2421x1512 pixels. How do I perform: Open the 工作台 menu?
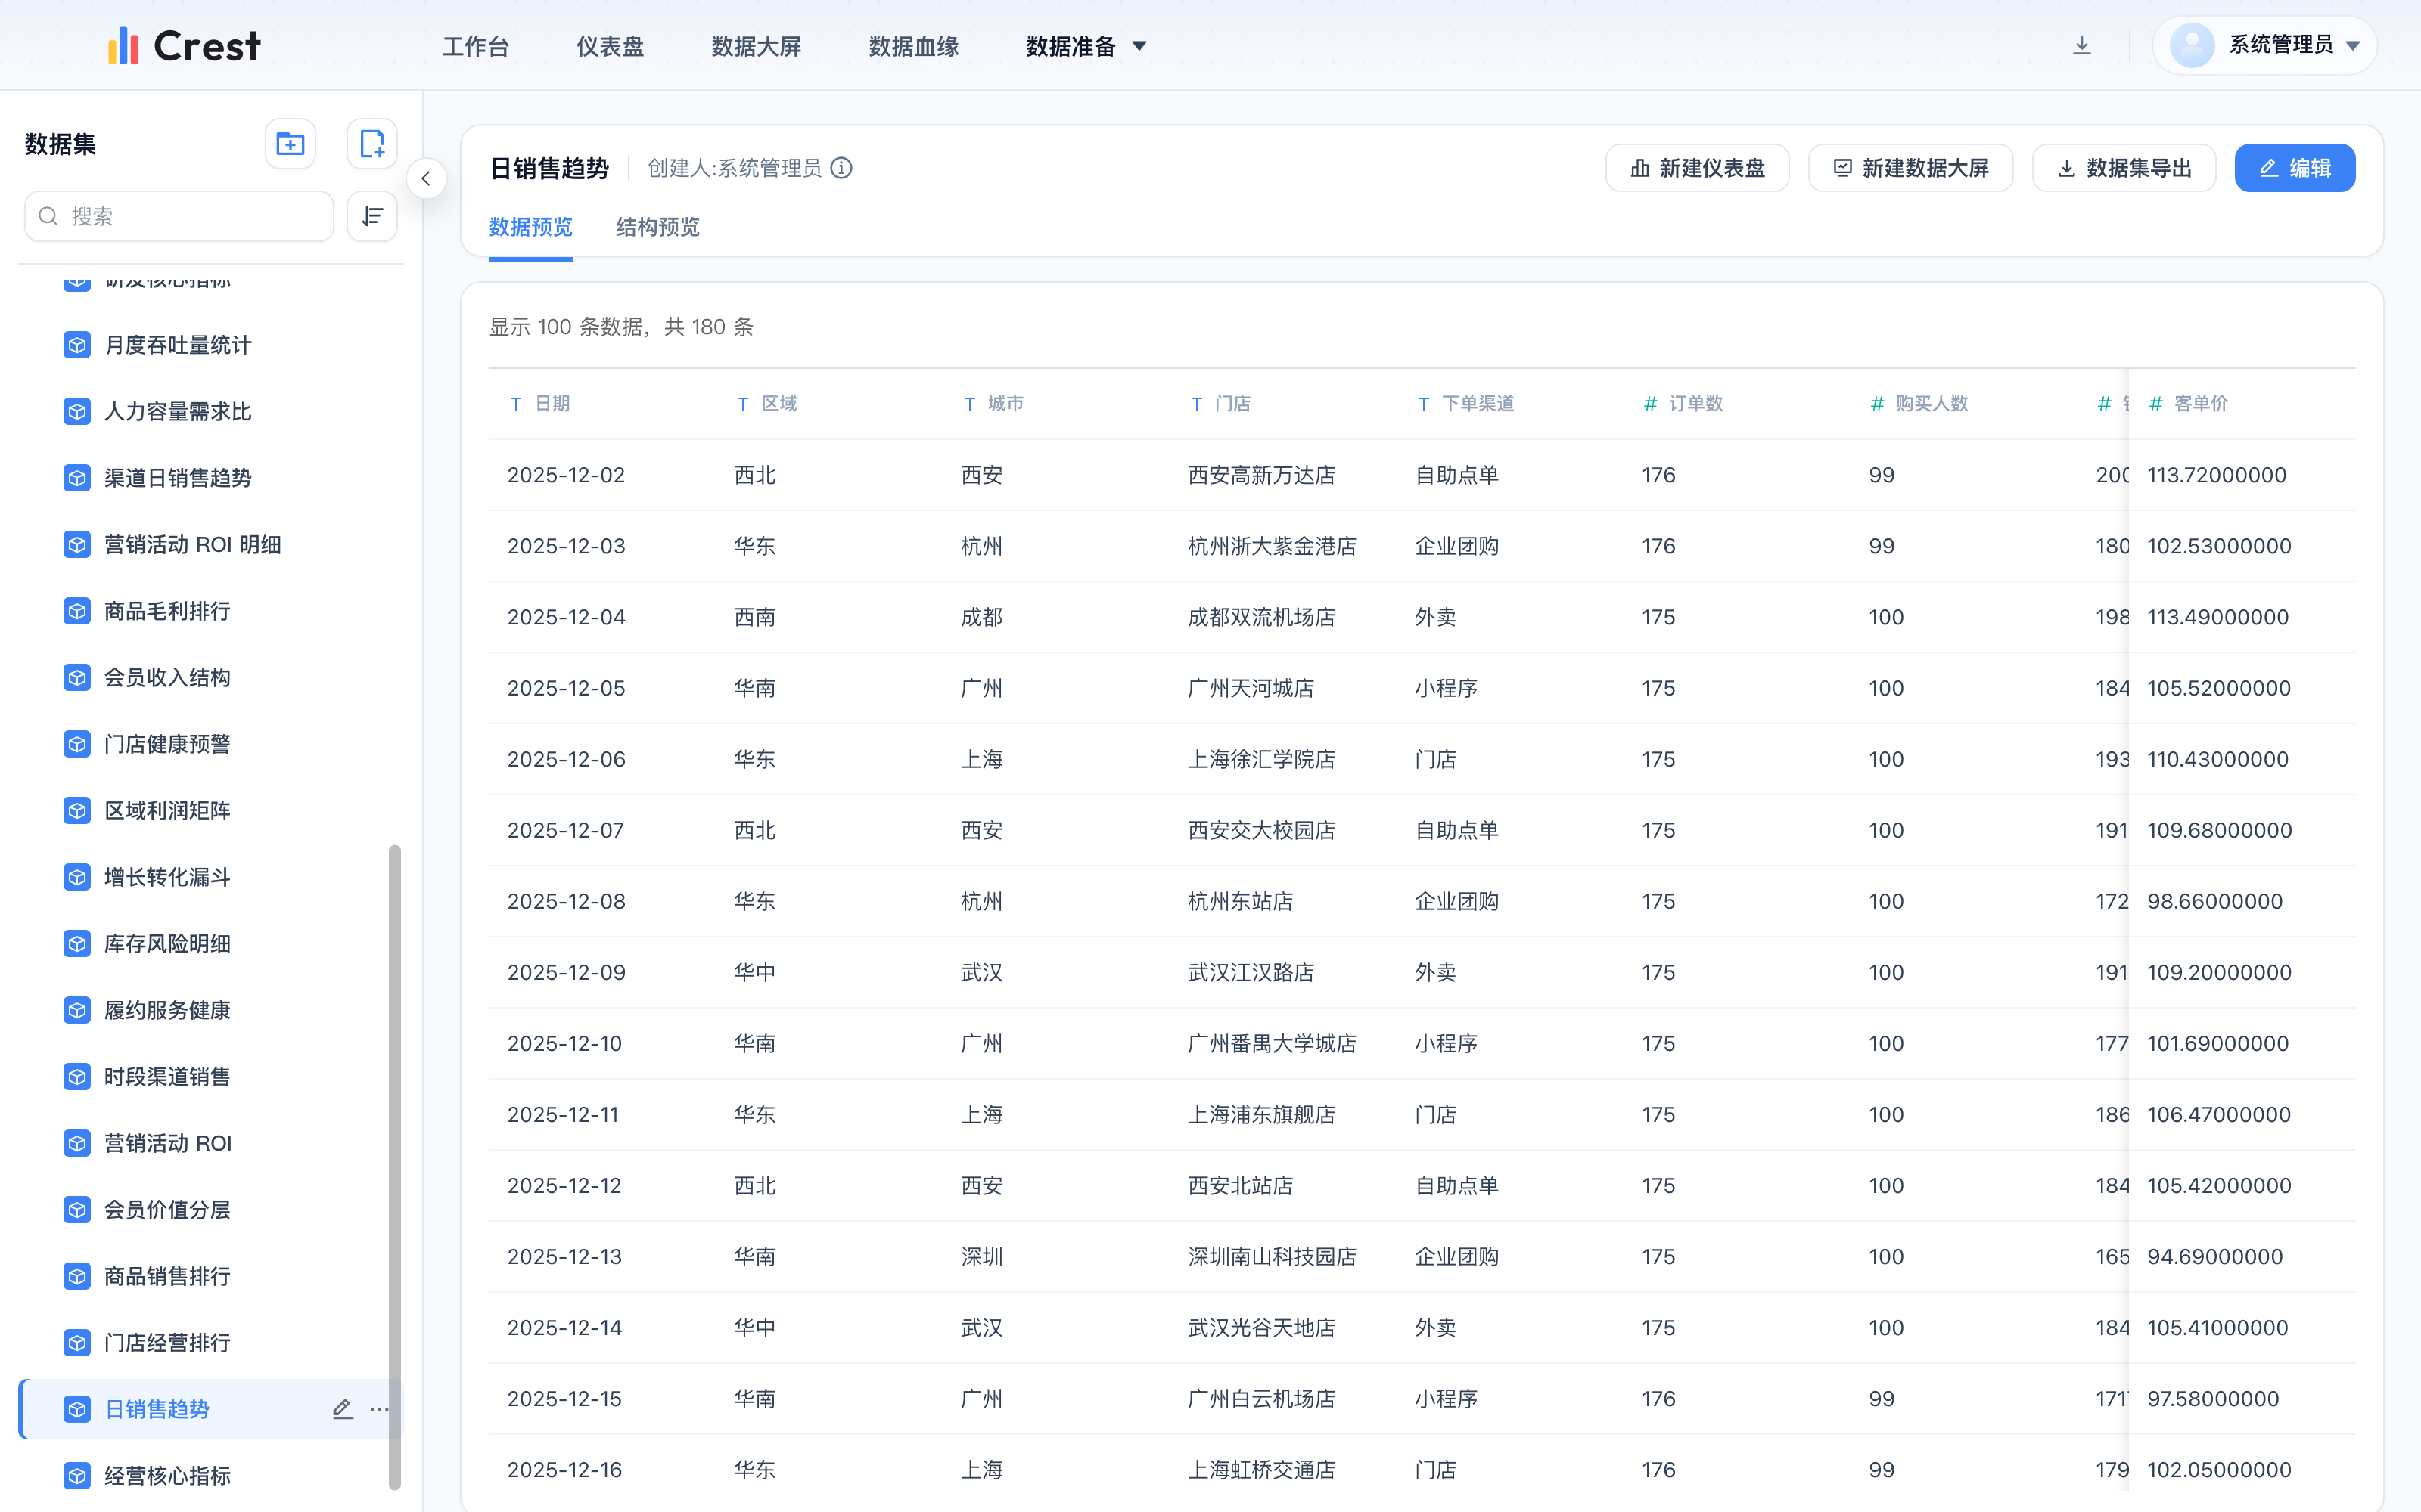click(x=476, y=46)
